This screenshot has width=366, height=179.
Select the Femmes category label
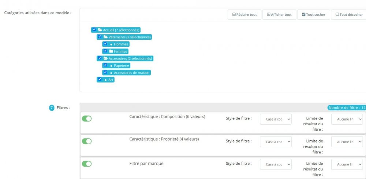click(x=120, y=52)
